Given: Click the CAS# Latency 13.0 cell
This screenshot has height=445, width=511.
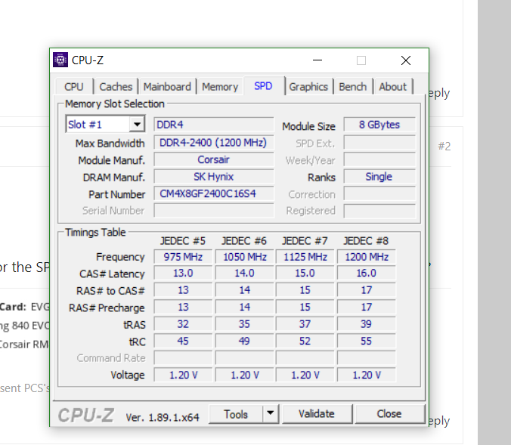Looking at the screenshot, I should tap(183, 273).
